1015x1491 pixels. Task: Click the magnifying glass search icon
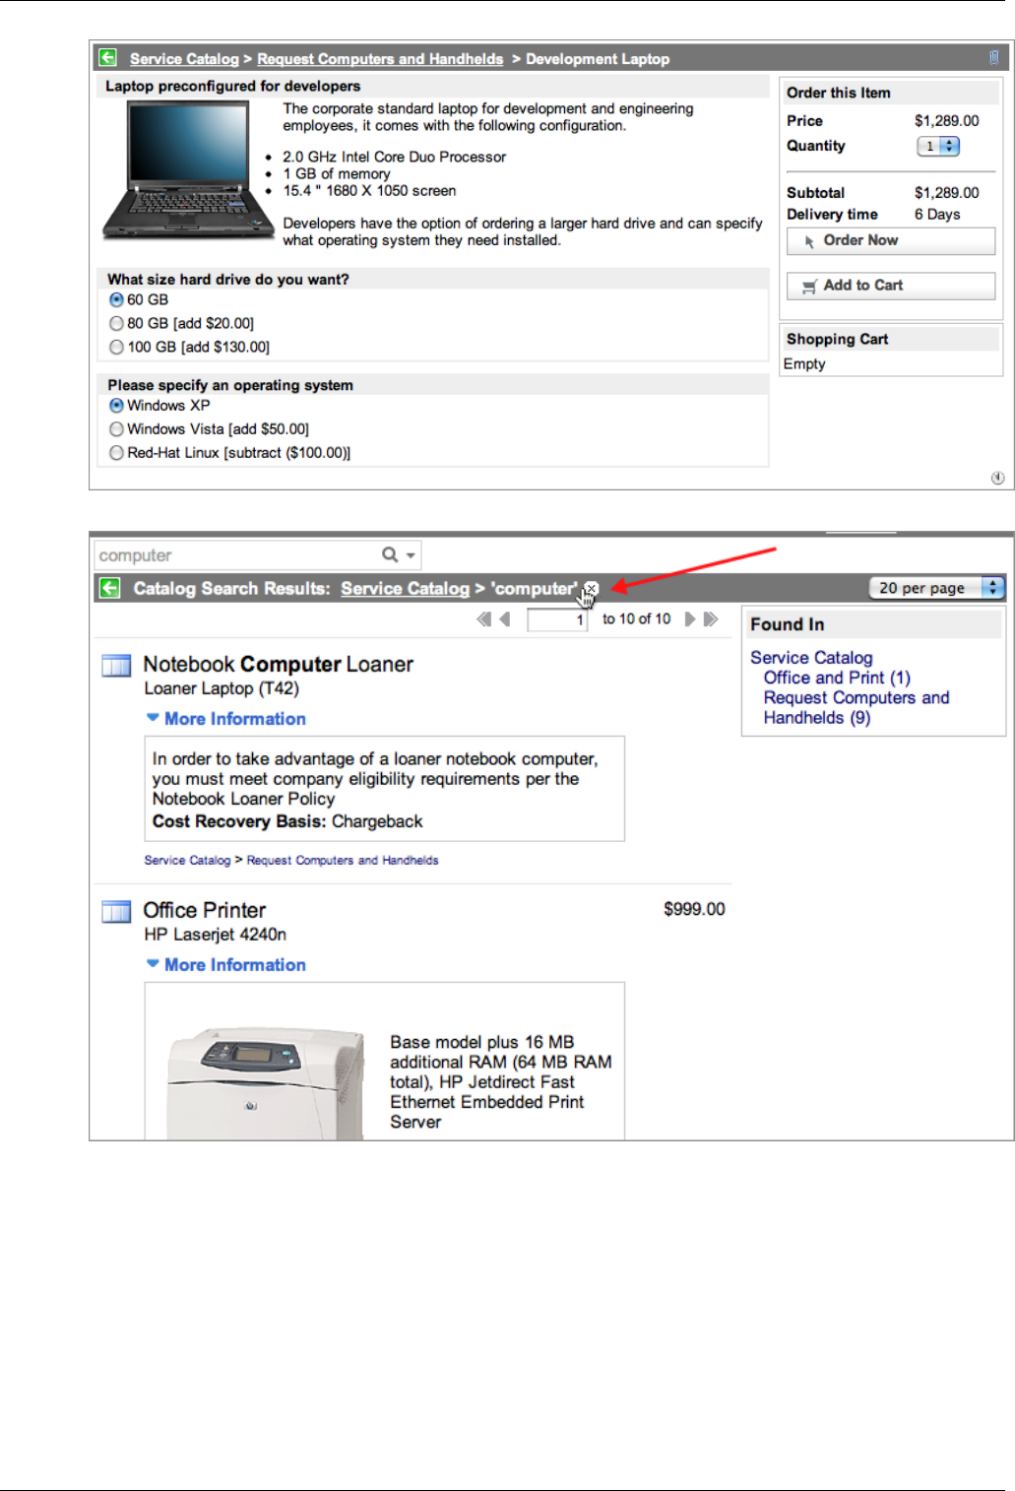(x=391, y=555)
